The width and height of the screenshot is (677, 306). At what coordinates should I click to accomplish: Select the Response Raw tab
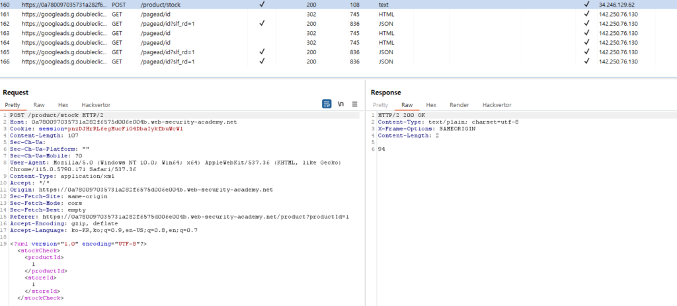407,105
